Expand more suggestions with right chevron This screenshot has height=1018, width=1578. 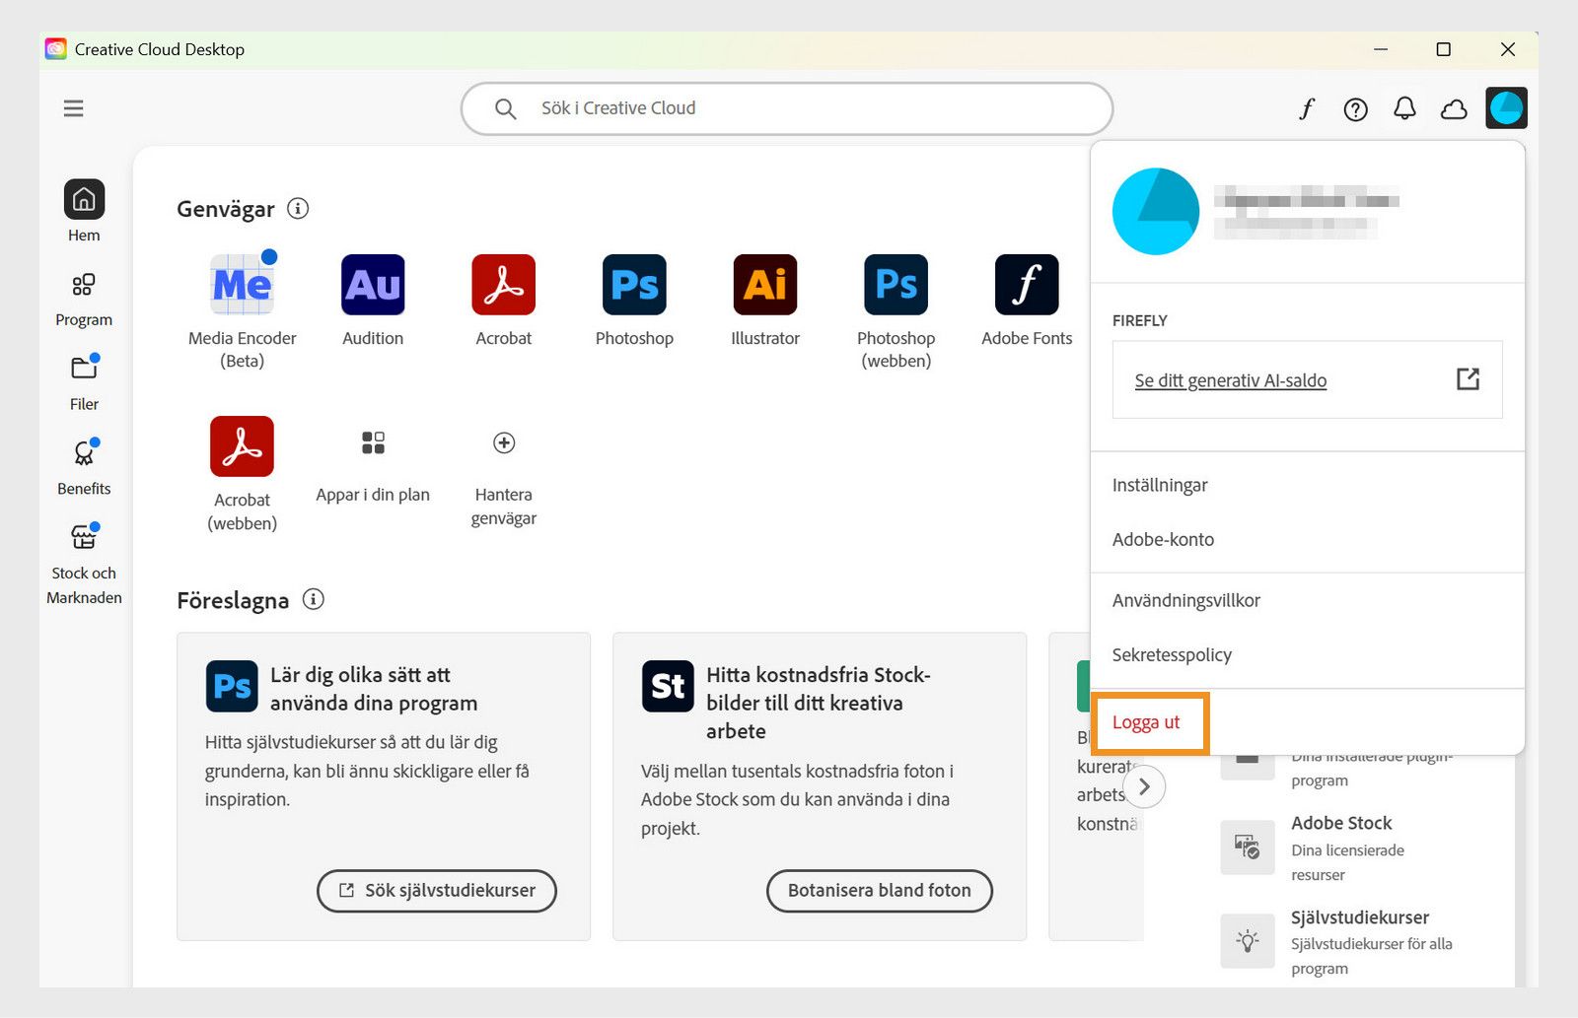click(x=1144, y=786)
